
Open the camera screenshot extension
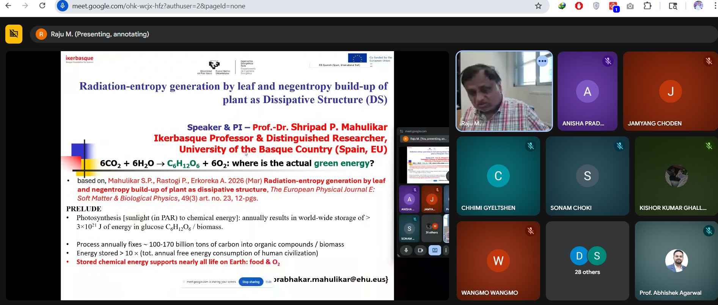click(630, 6)
